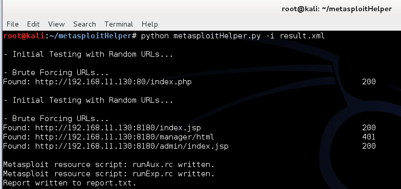Click the first 'Brute Forcing URLs...' line
The image size is (401, 189).
pos(56,73)
